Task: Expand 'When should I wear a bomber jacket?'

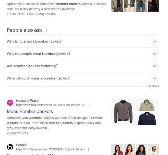Action: tap(83, 78)
